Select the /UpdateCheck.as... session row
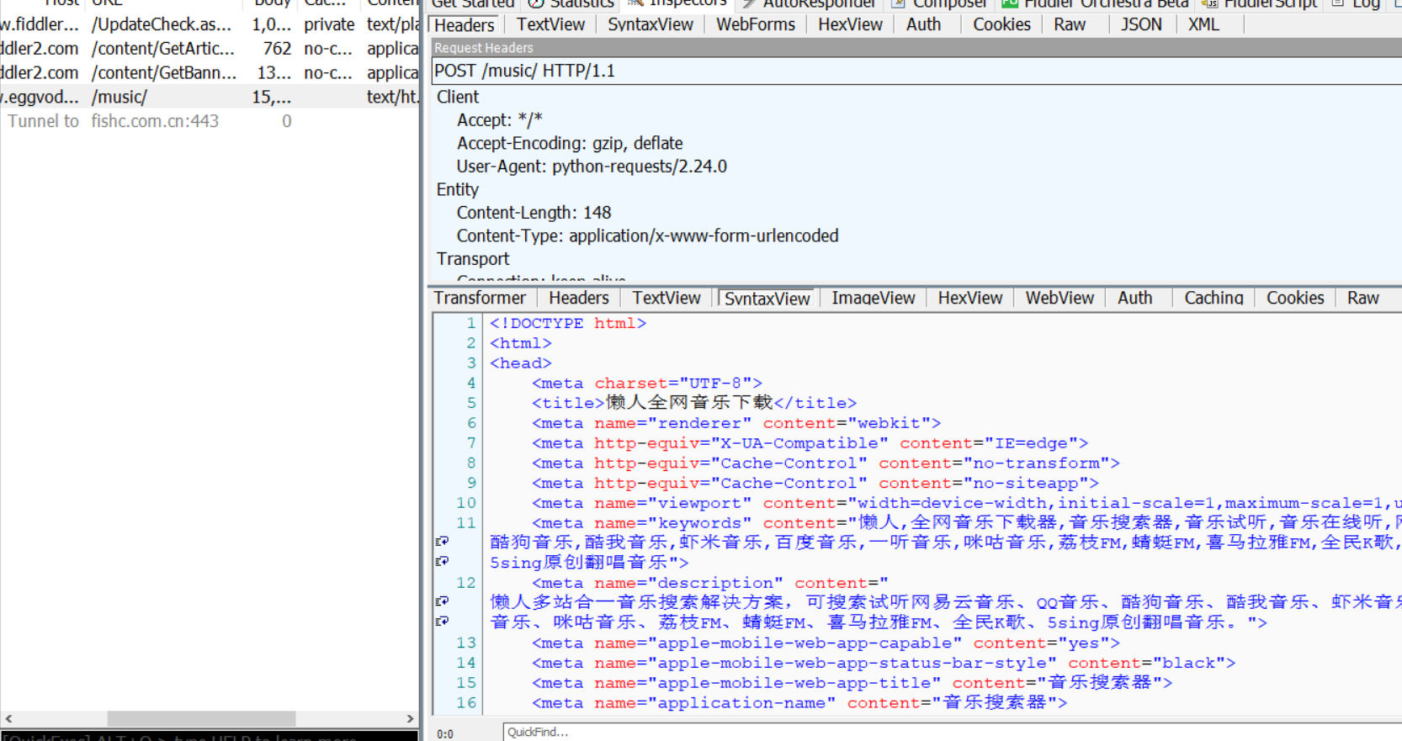The image size is (1402, 741). click(210, 24)
